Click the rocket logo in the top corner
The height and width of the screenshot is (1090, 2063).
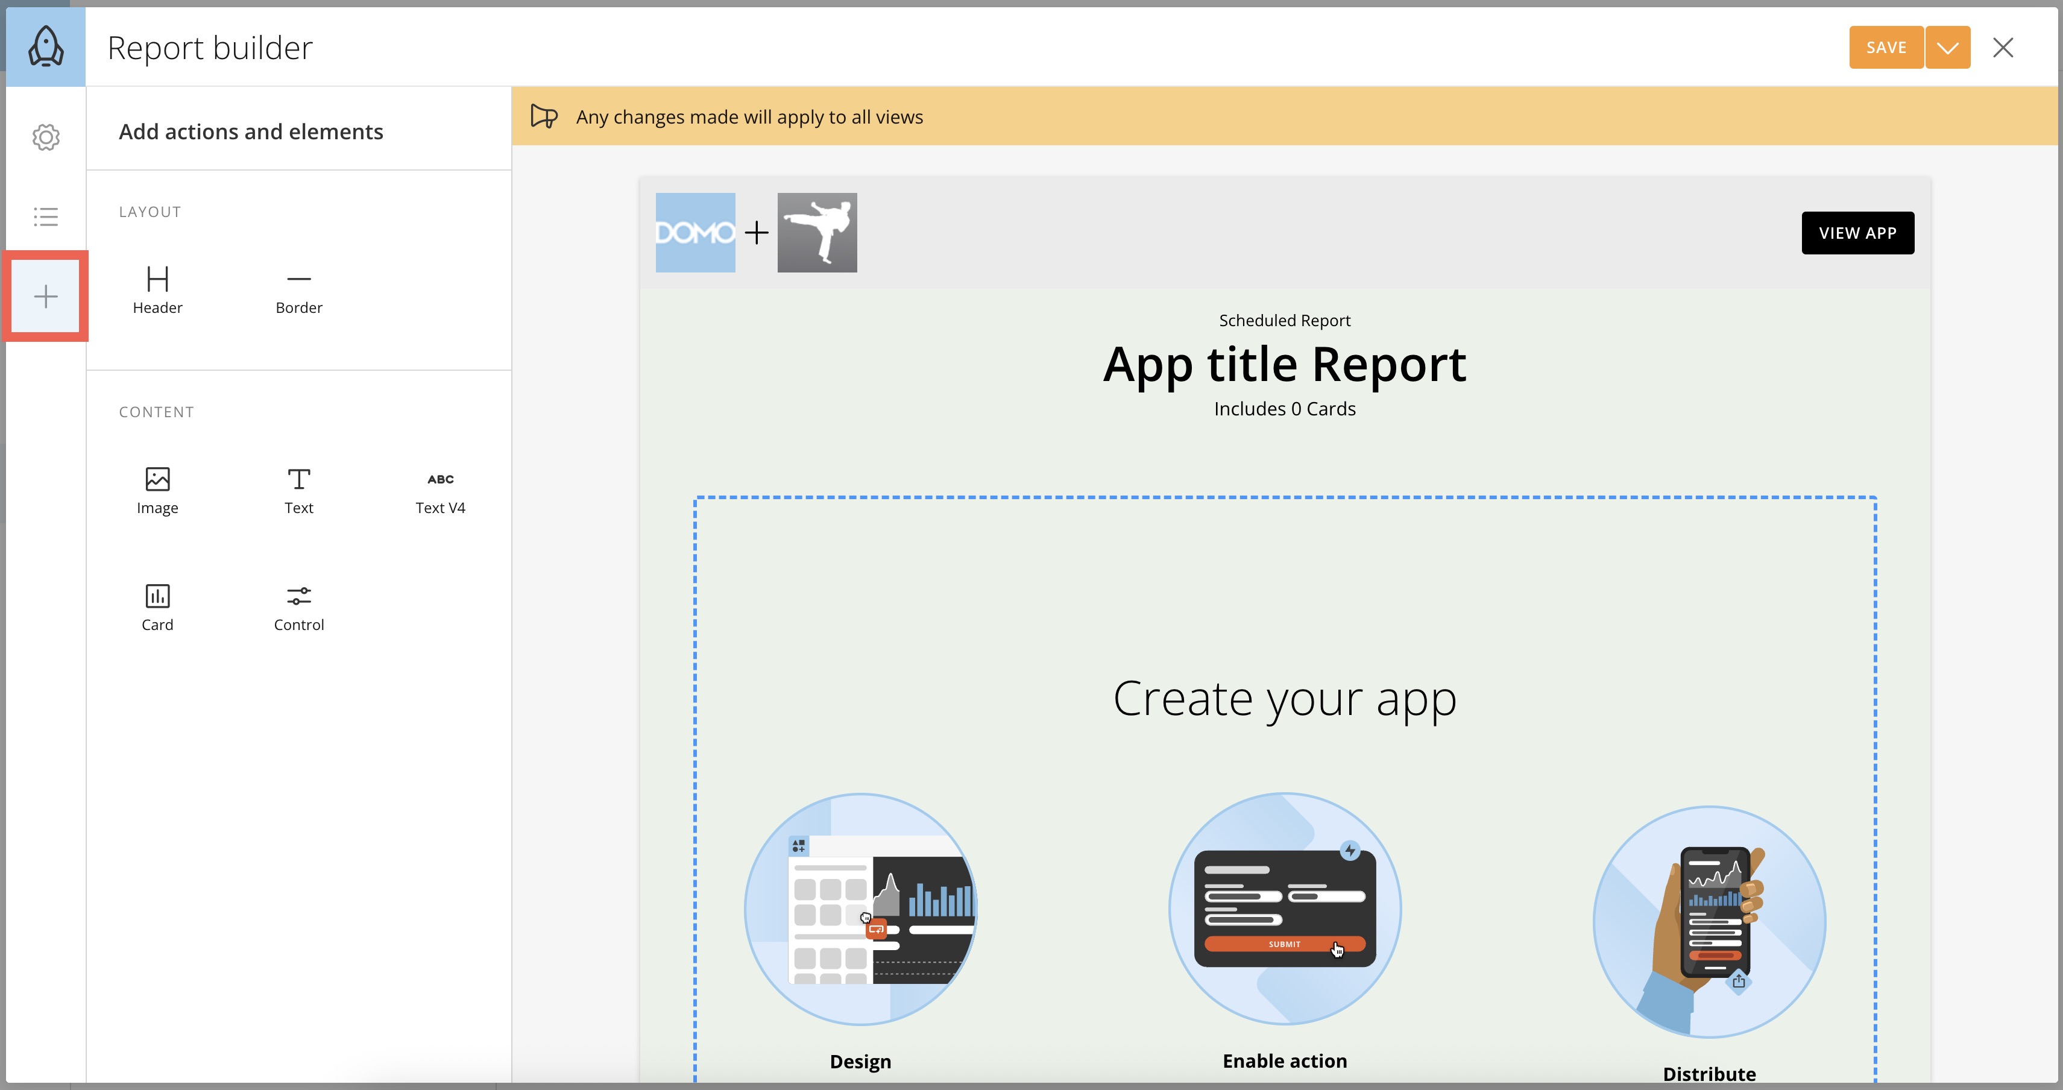pos(46,46)
